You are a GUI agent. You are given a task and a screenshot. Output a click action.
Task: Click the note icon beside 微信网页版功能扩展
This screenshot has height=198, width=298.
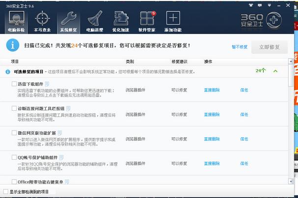tap(60, 133)
